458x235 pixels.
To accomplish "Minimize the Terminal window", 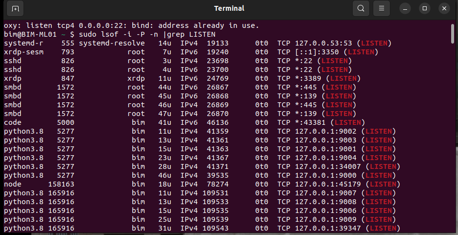I will pyautogui.click(x=405, y=8).
